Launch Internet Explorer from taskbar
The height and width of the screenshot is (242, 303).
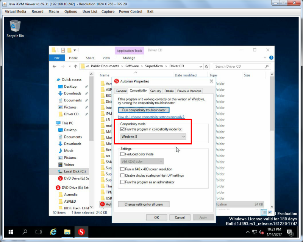pos(53,232)
